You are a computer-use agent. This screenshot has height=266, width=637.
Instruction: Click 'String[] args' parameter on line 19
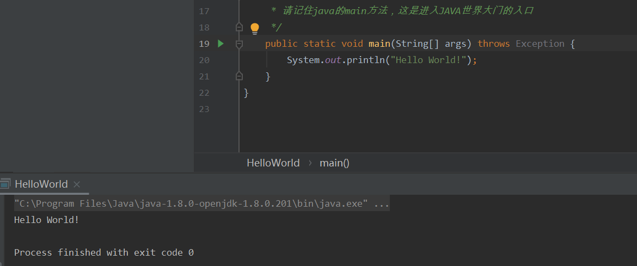point(431,44)
